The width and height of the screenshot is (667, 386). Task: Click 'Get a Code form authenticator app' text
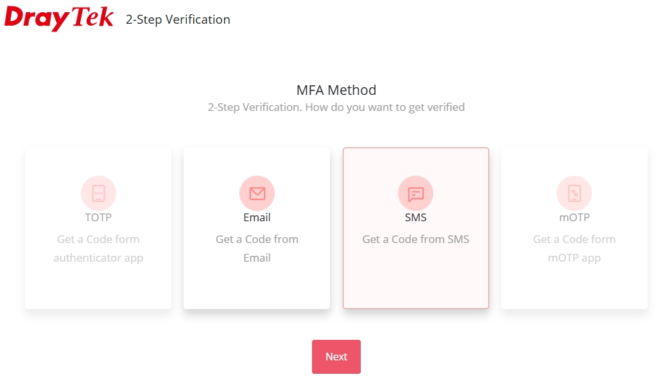(98, 248)
